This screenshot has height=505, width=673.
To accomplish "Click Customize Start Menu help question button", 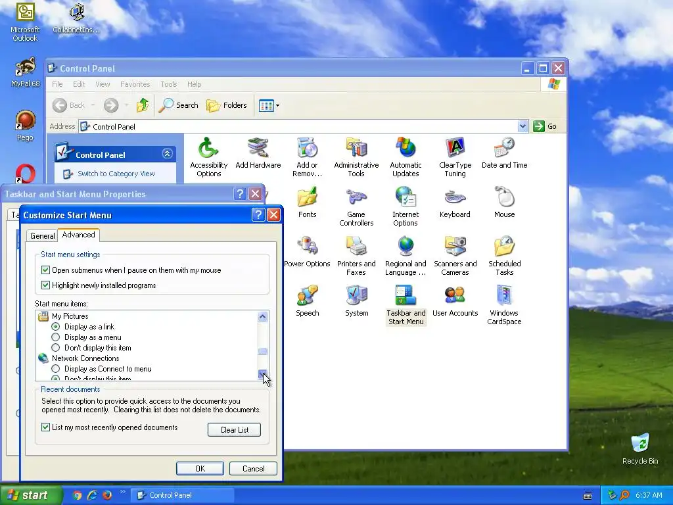I will (258, 215).
